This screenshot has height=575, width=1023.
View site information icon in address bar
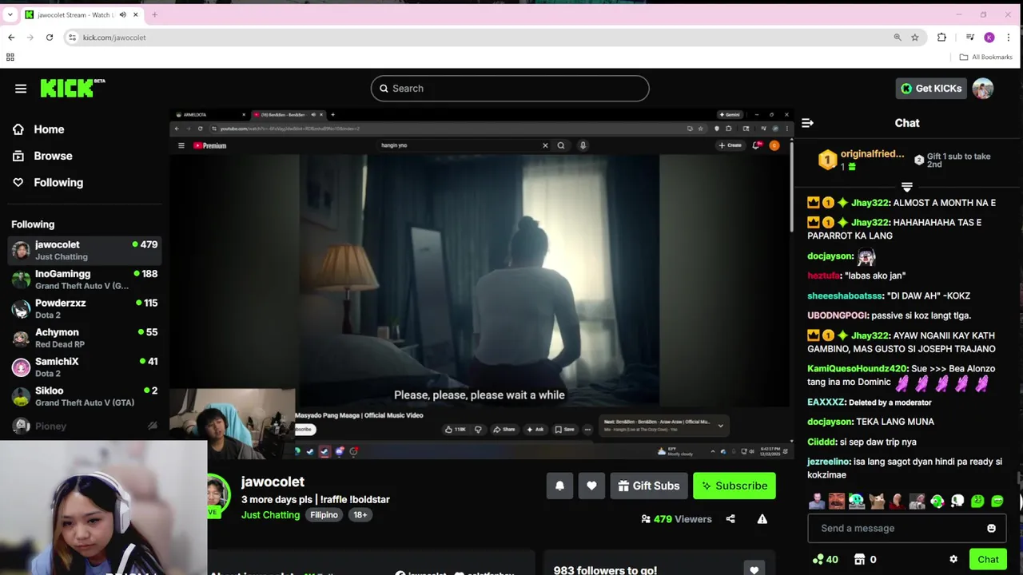[x=72, y=38]
